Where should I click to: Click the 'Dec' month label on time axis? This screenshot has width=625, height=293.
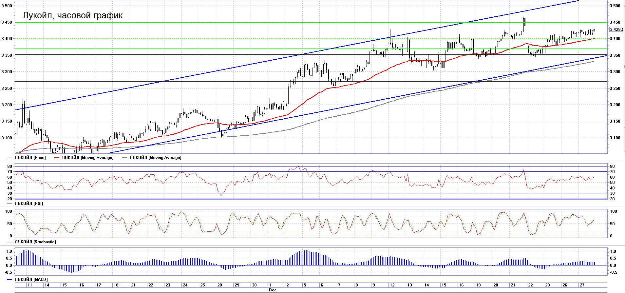[x=273, y=290]
